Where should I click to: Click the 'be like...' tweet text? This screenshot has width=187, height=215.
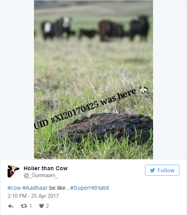60,188
